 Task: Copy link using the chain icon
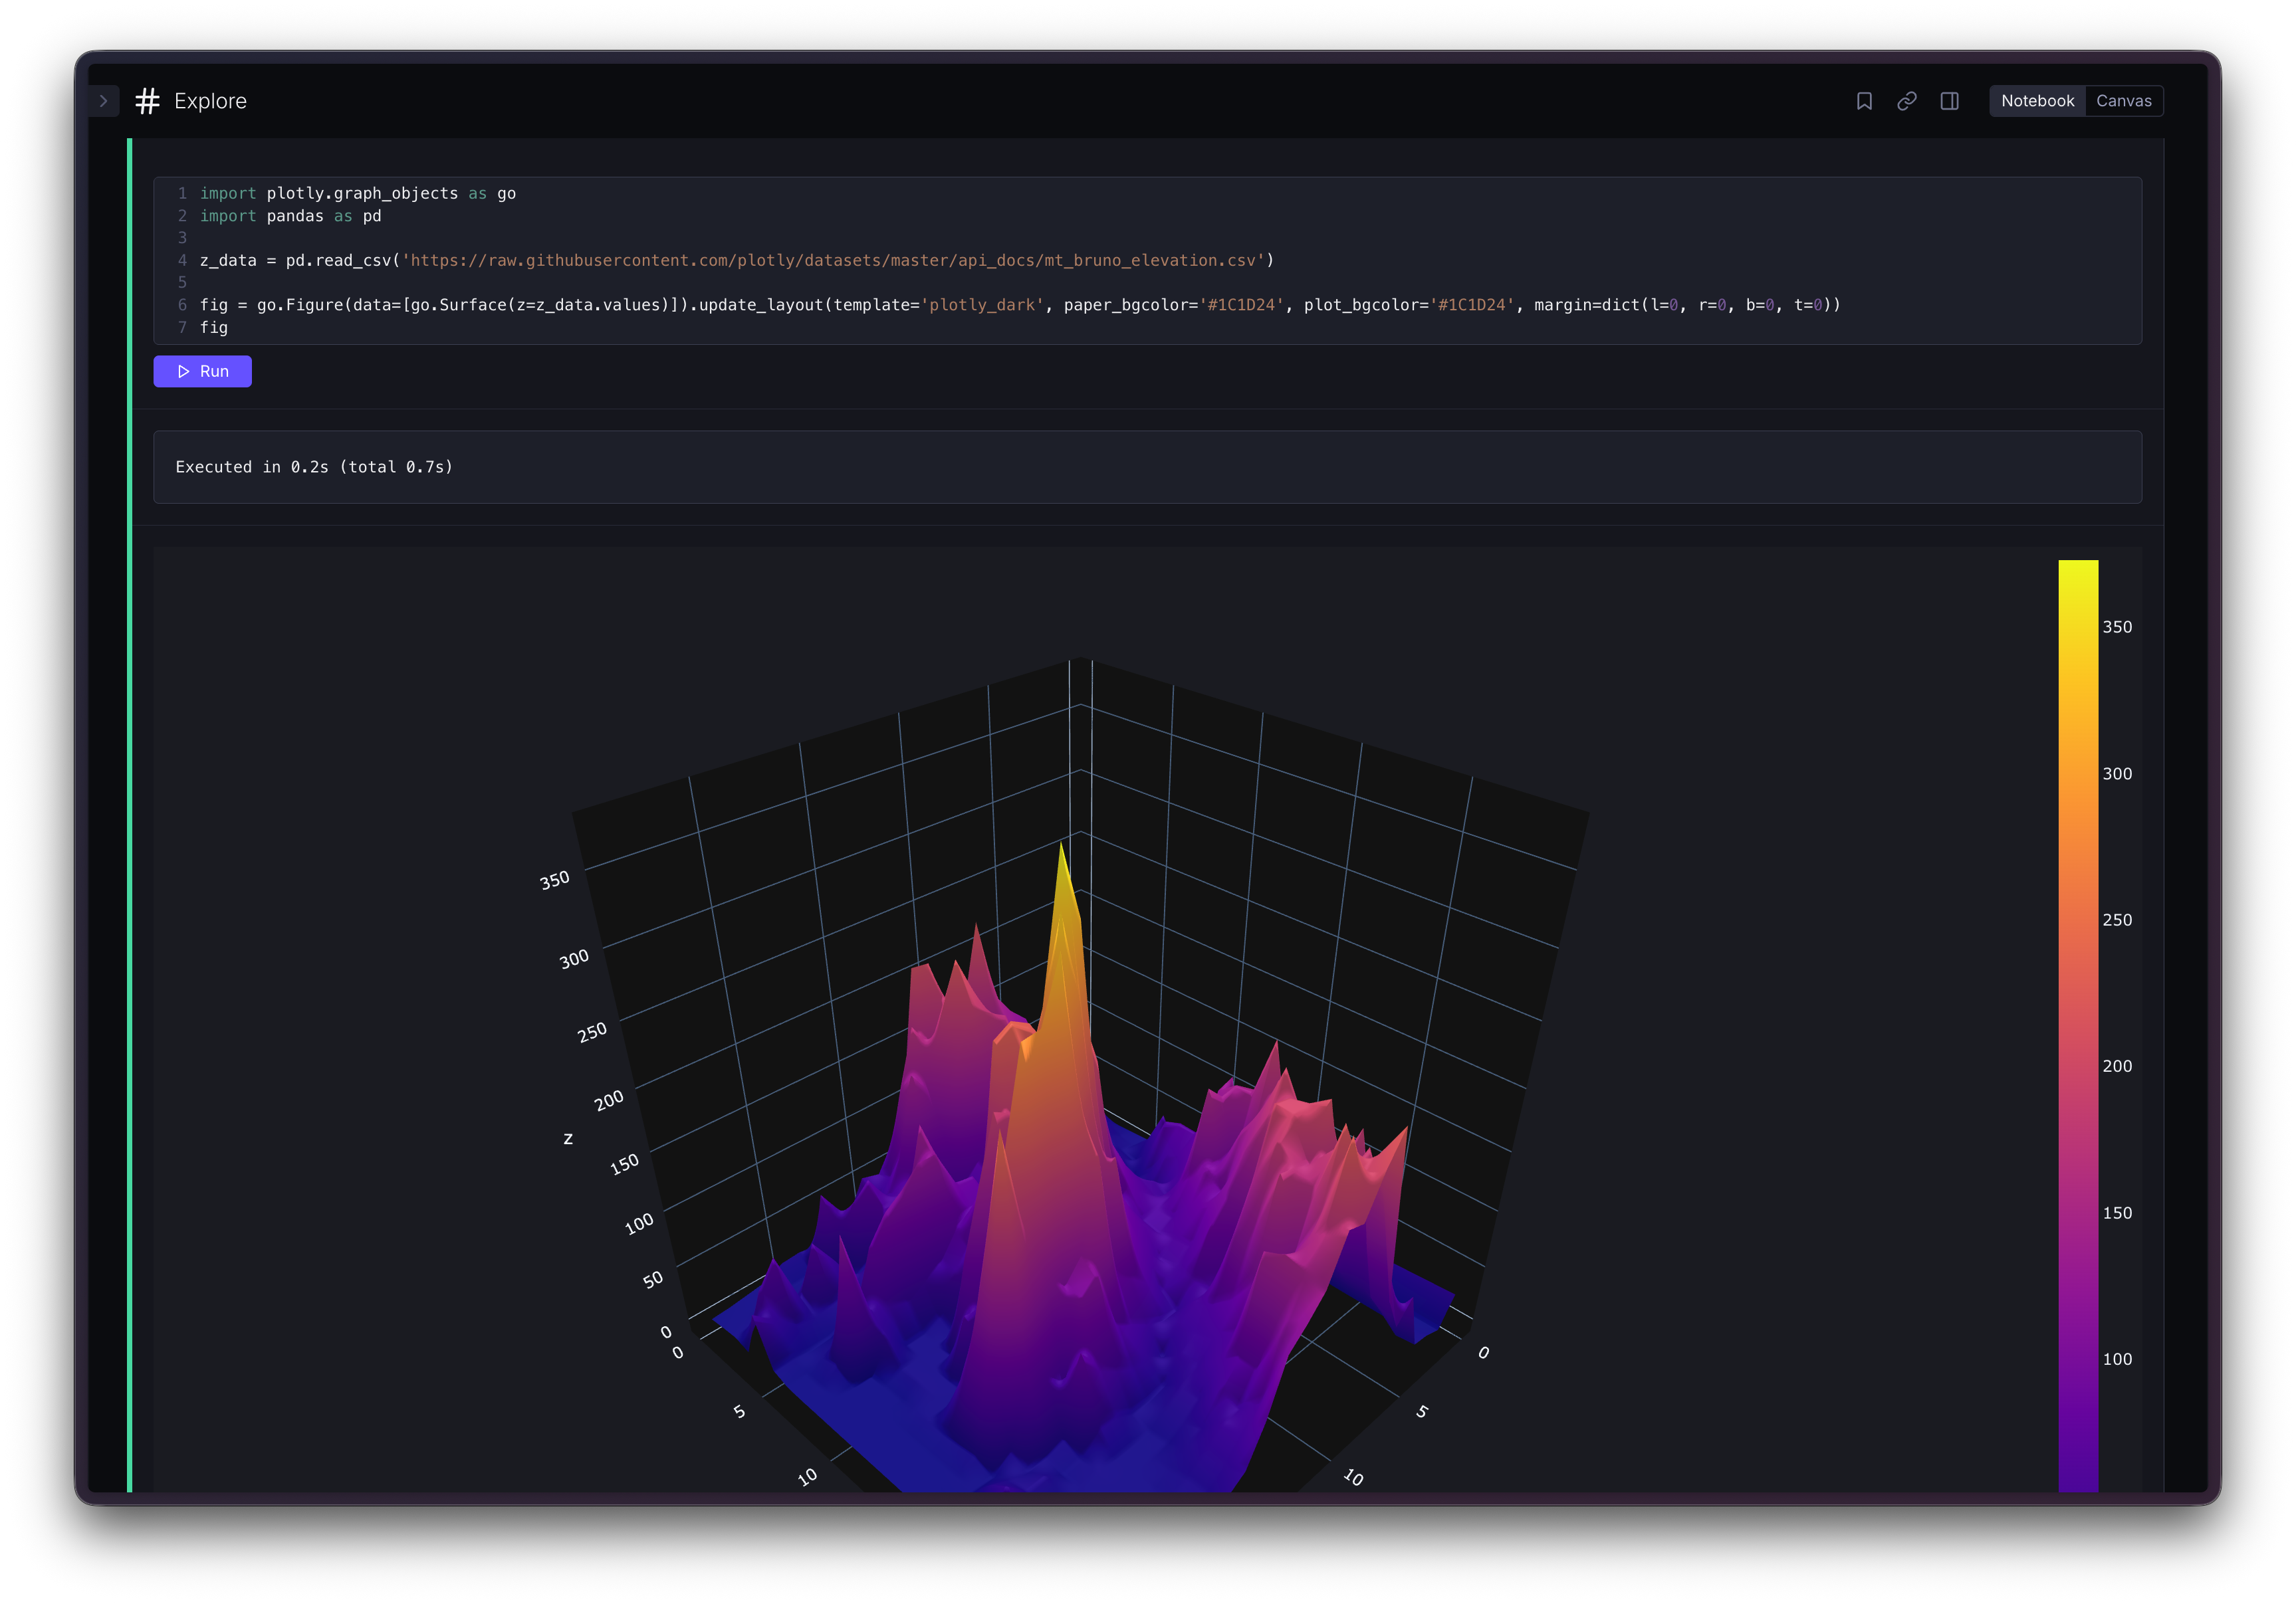1907,101
